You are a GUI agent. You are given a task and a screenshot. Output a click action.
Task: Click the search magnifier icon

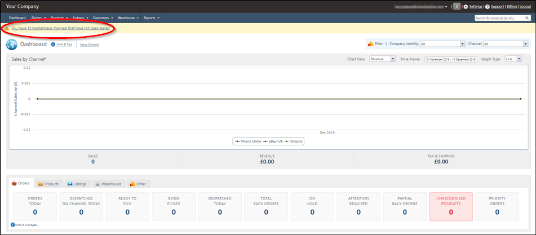(x=527, y=18)
